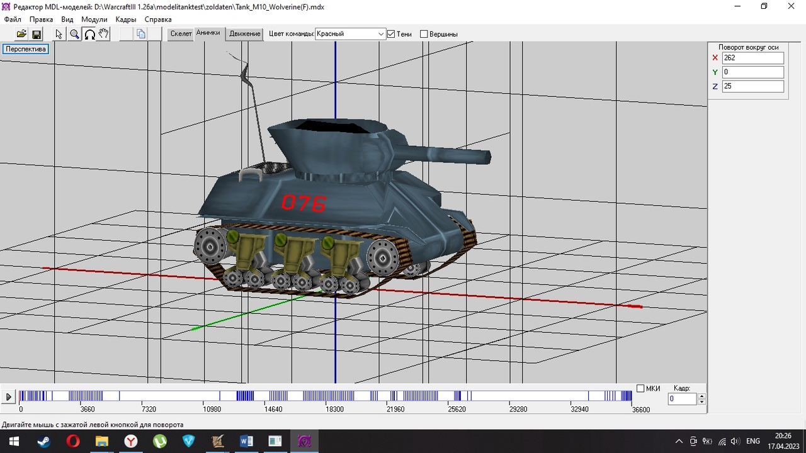Click the MDL editor title bar icon
806x453 pixels.
point(6,6)
